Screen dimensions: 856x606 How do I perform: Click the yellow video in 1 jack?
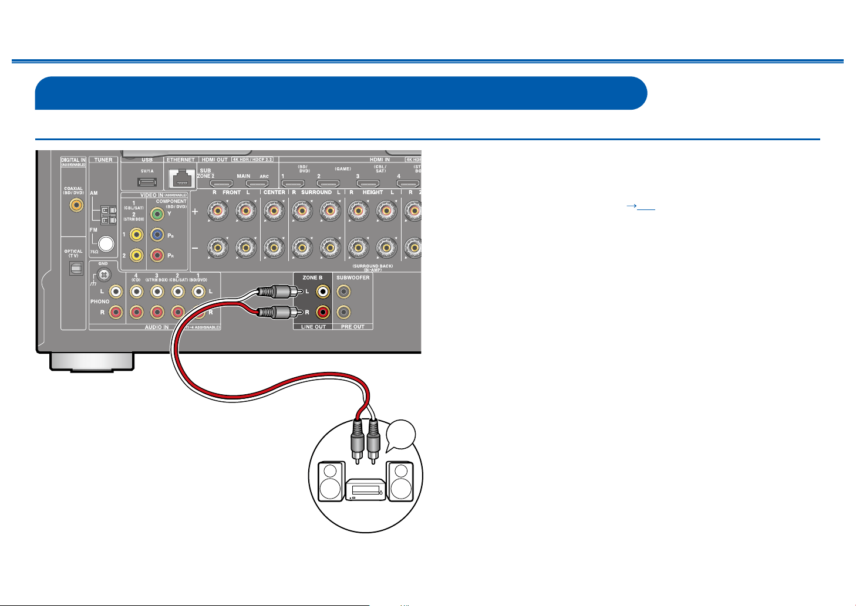(x=136, y=235)
